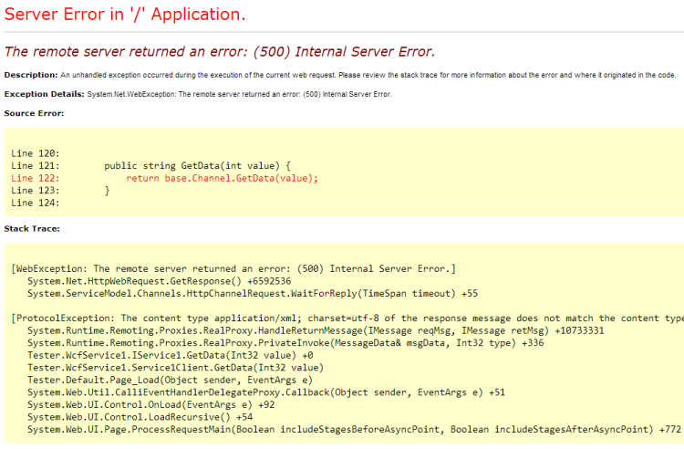This screenshot has height=449, width=684.
Task: Click the bold "Stack Trace:" label
Action: (x=32, y=227)
